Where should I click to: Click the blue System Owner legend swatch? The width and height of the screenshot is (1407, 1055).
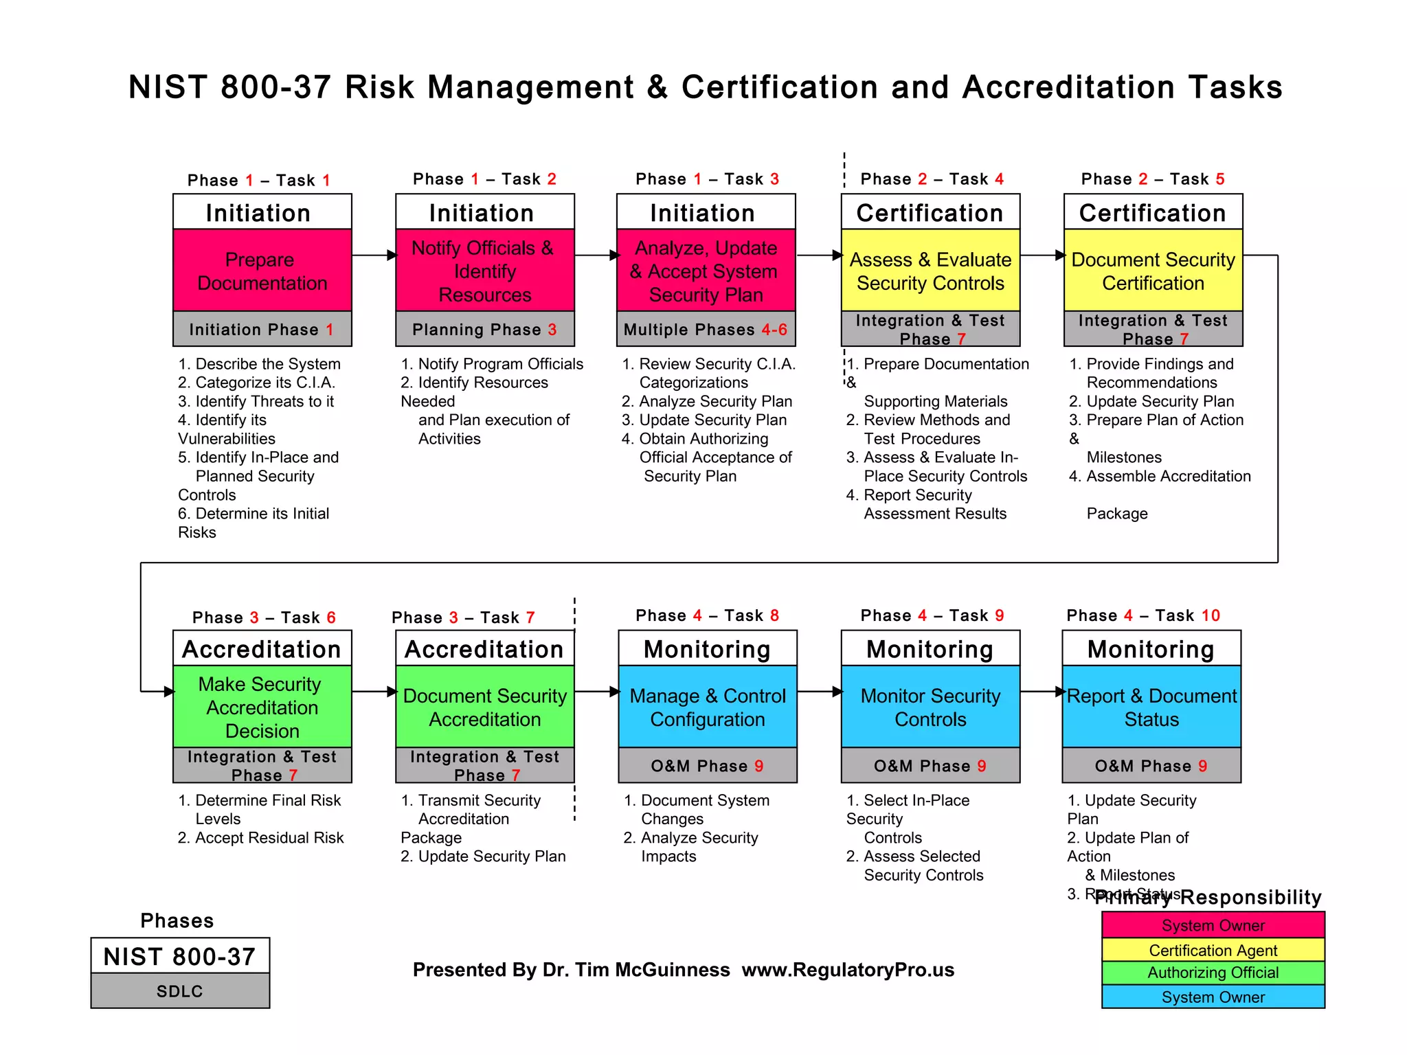[x=1213, y=997]
